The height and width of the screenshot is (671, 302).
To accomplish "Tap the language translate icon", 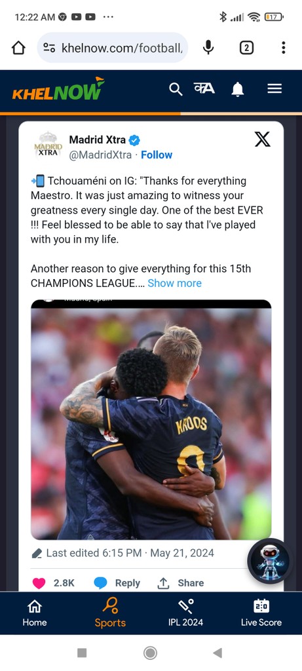I will tap(204, 88).
